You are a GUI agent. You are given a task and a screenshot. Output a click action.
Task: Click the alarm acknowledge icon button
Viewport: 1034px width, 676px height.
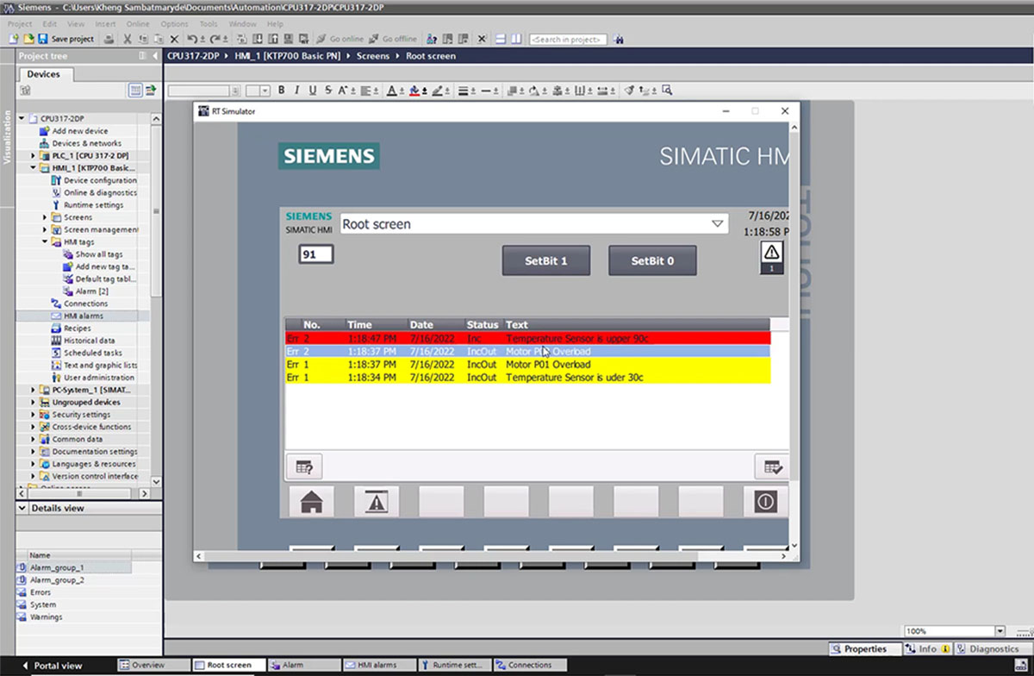coord(772,467)
